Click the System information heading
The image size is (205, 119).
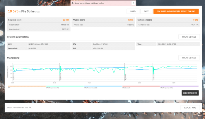[18, 37]
